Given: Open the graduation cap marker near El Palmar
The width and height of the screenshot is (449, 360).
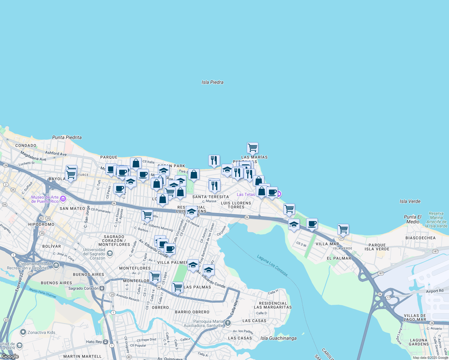Looking at the screenshot, I should [294, 224].
